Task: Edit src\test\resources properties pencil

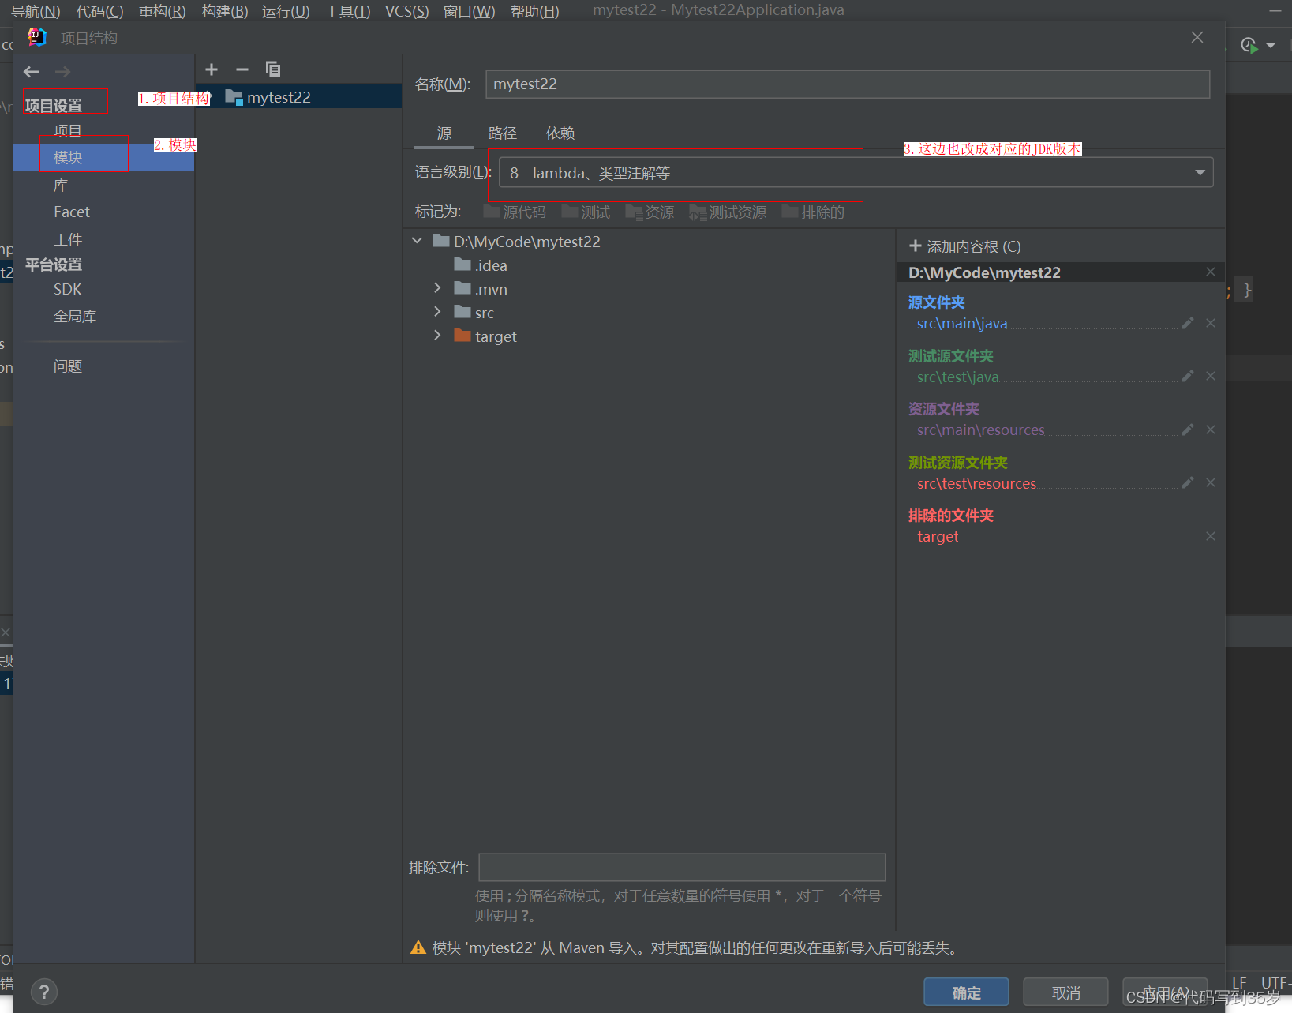Action: [x=1187, y=482]
